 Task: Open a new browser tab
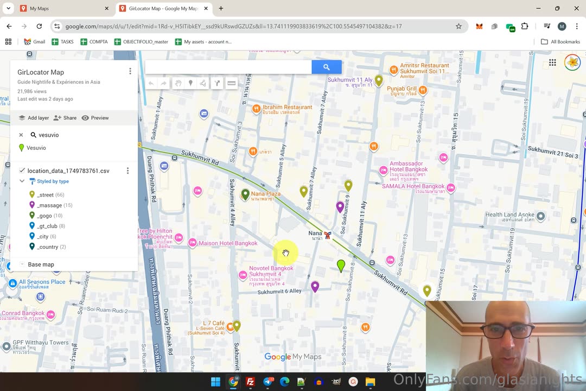tap(221, 8)
